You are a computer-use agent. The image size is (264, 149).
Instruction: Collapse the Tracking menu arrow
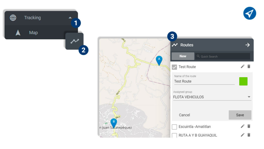[x=70, y=18]
